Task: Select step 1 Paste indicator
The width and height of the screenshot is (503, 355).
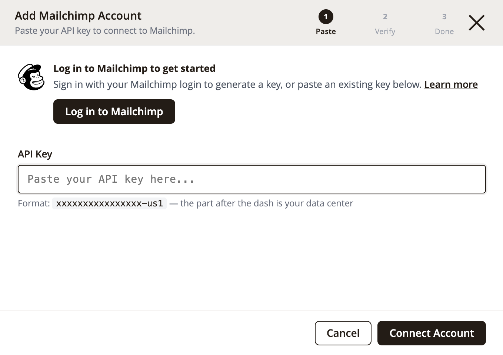Action: 326,23
